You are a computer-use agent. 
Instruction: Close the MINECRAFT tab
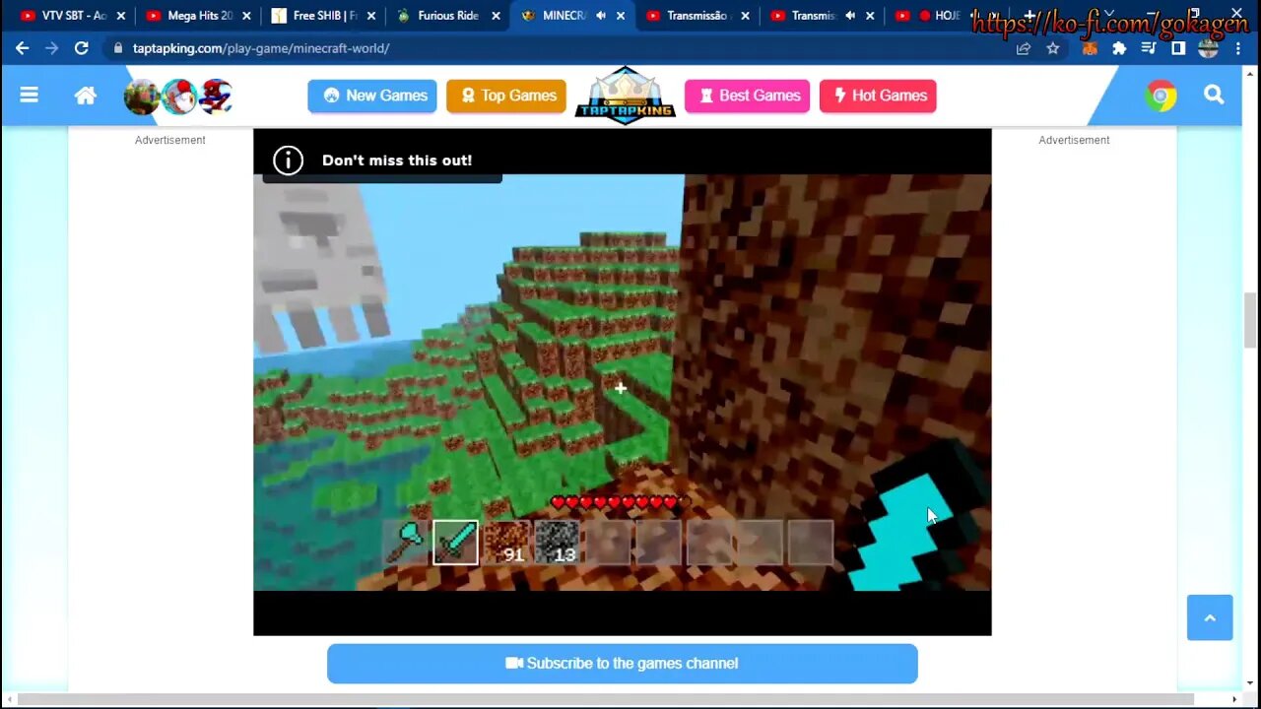pyautogui.click(x=622, y=16)
